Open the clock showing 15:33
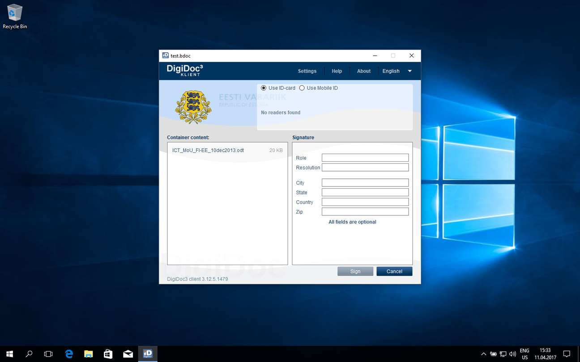 545,354
